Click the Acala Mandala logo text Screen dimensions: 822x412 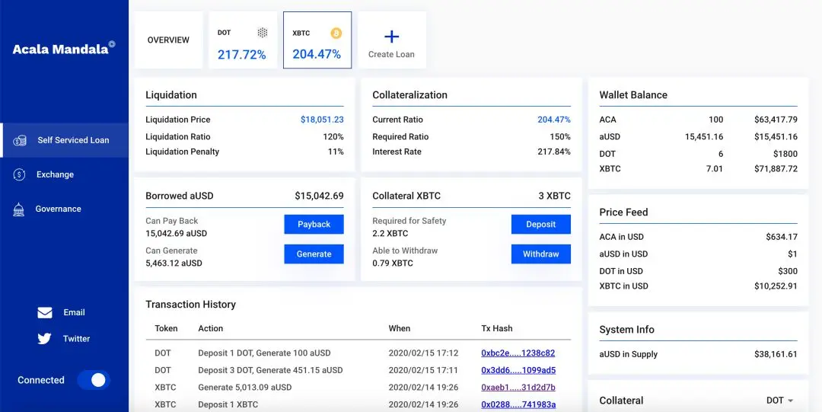click(x=60, y=50)
